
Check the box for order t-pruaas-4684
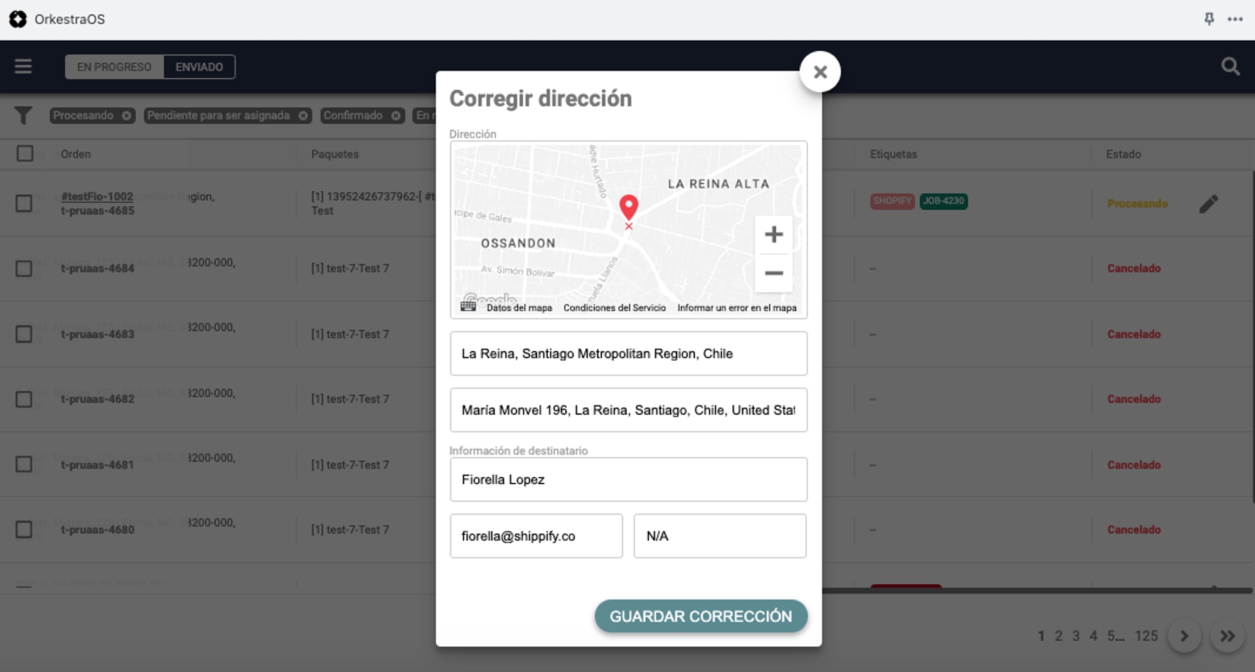pos(24,269)
